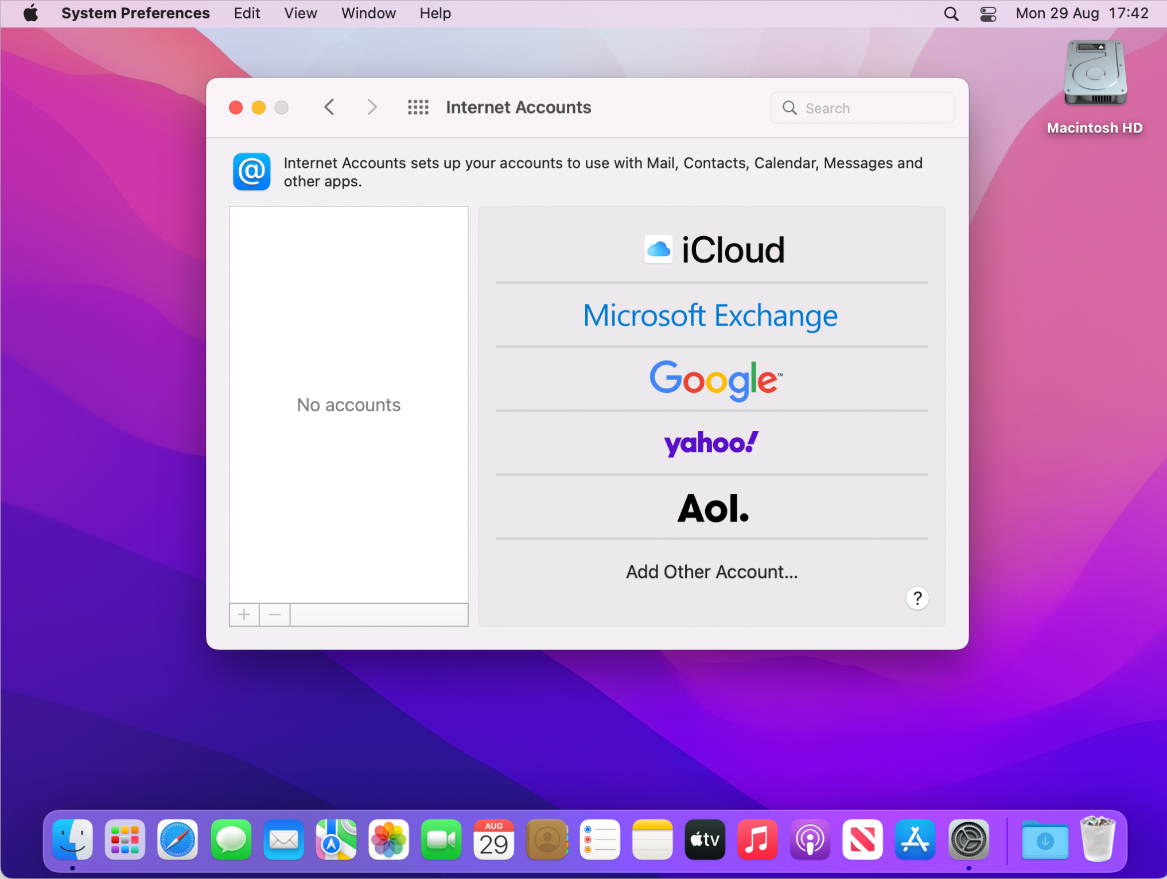Image resolution: width=1167 pixels, height=879 pixels.
Task: Open Launchpad from the Dock
Action: pyautogui.click(x=125, y=840)
